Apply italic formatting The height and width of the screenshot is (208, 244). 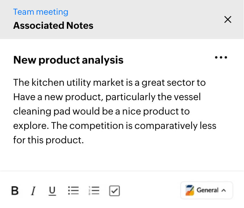pyautogui.click(x=33, y=190)
